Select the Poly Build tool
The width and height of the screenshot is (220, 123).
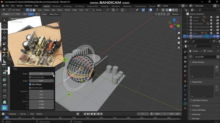tap(4, 102)
